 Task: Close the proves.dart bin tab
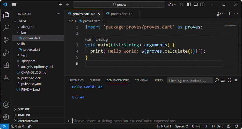(x=99, y=14)
